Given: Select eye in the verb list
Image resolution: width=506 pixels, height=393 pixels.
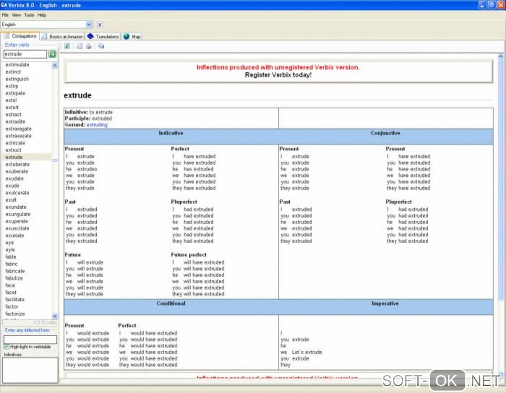Looking at the screenshot, I should [10, 242].
